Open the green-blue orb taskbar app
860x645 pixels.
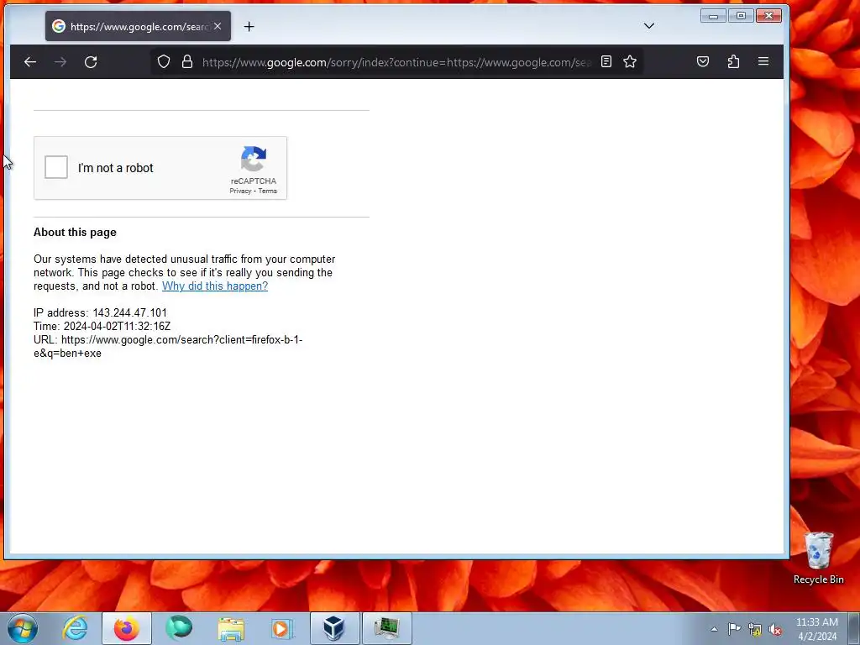179,628
